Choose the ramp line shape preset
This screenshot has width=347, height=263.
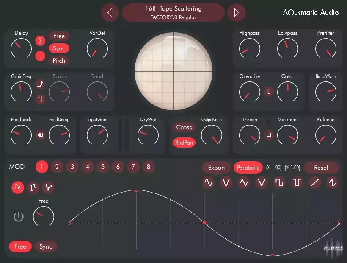coord(315,182)
